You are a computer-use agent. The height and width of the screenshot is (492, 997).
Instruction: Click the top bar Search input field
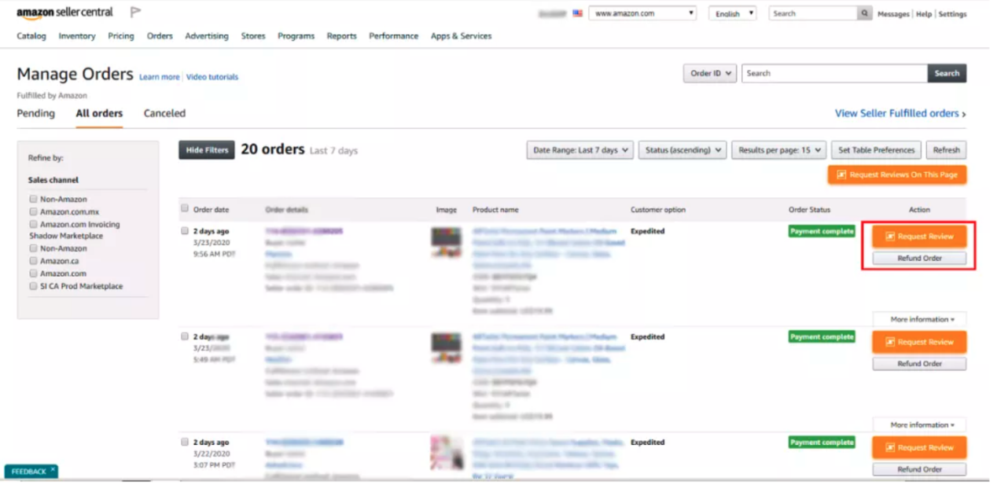coord(813,13)
